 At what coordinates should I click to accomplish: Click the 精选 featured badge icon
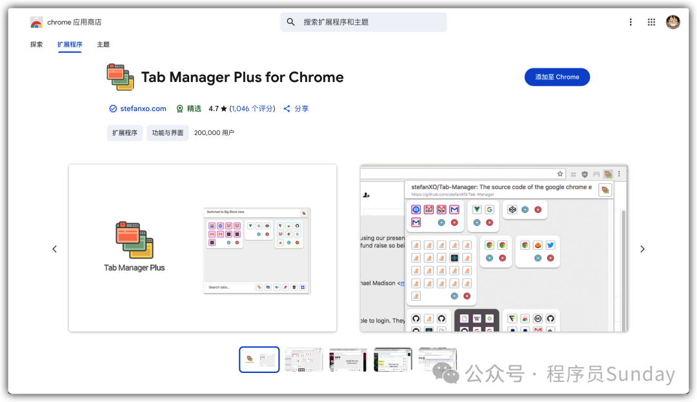pyautogui.click(x=180, y=108)
